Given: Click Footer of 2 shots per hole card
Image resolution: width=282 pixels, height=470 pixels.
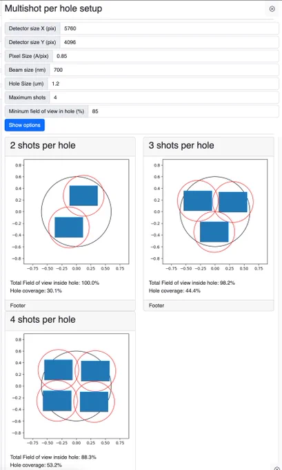Looking at the screenshot, I should coord(70,305).
